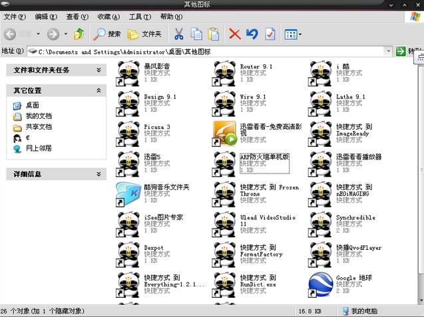Select the RunDict.exe shortcut icon
424x317 pixels.
tap(224, 285)
